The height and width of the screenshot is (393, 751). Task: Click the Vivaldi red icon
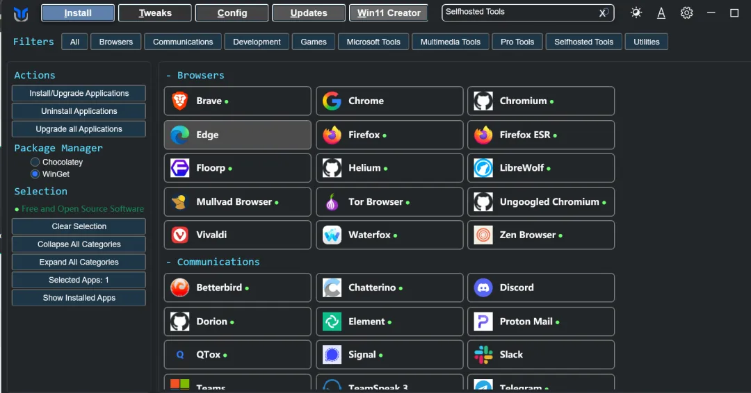tap(180, 235)
